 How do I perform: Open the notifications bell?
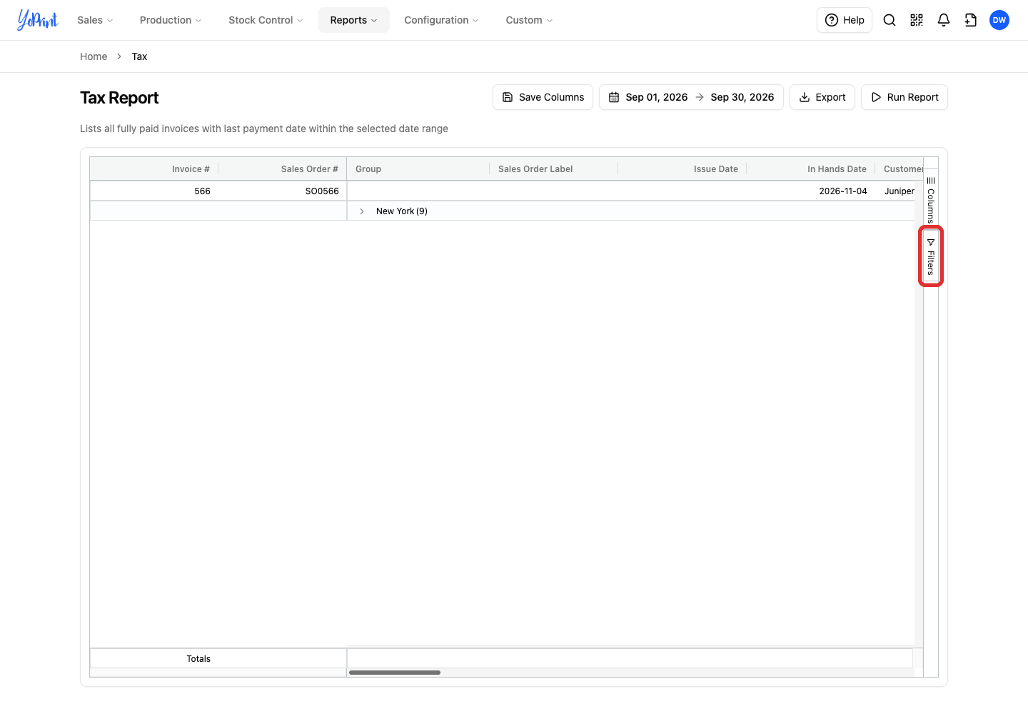(x=944, y=20)
